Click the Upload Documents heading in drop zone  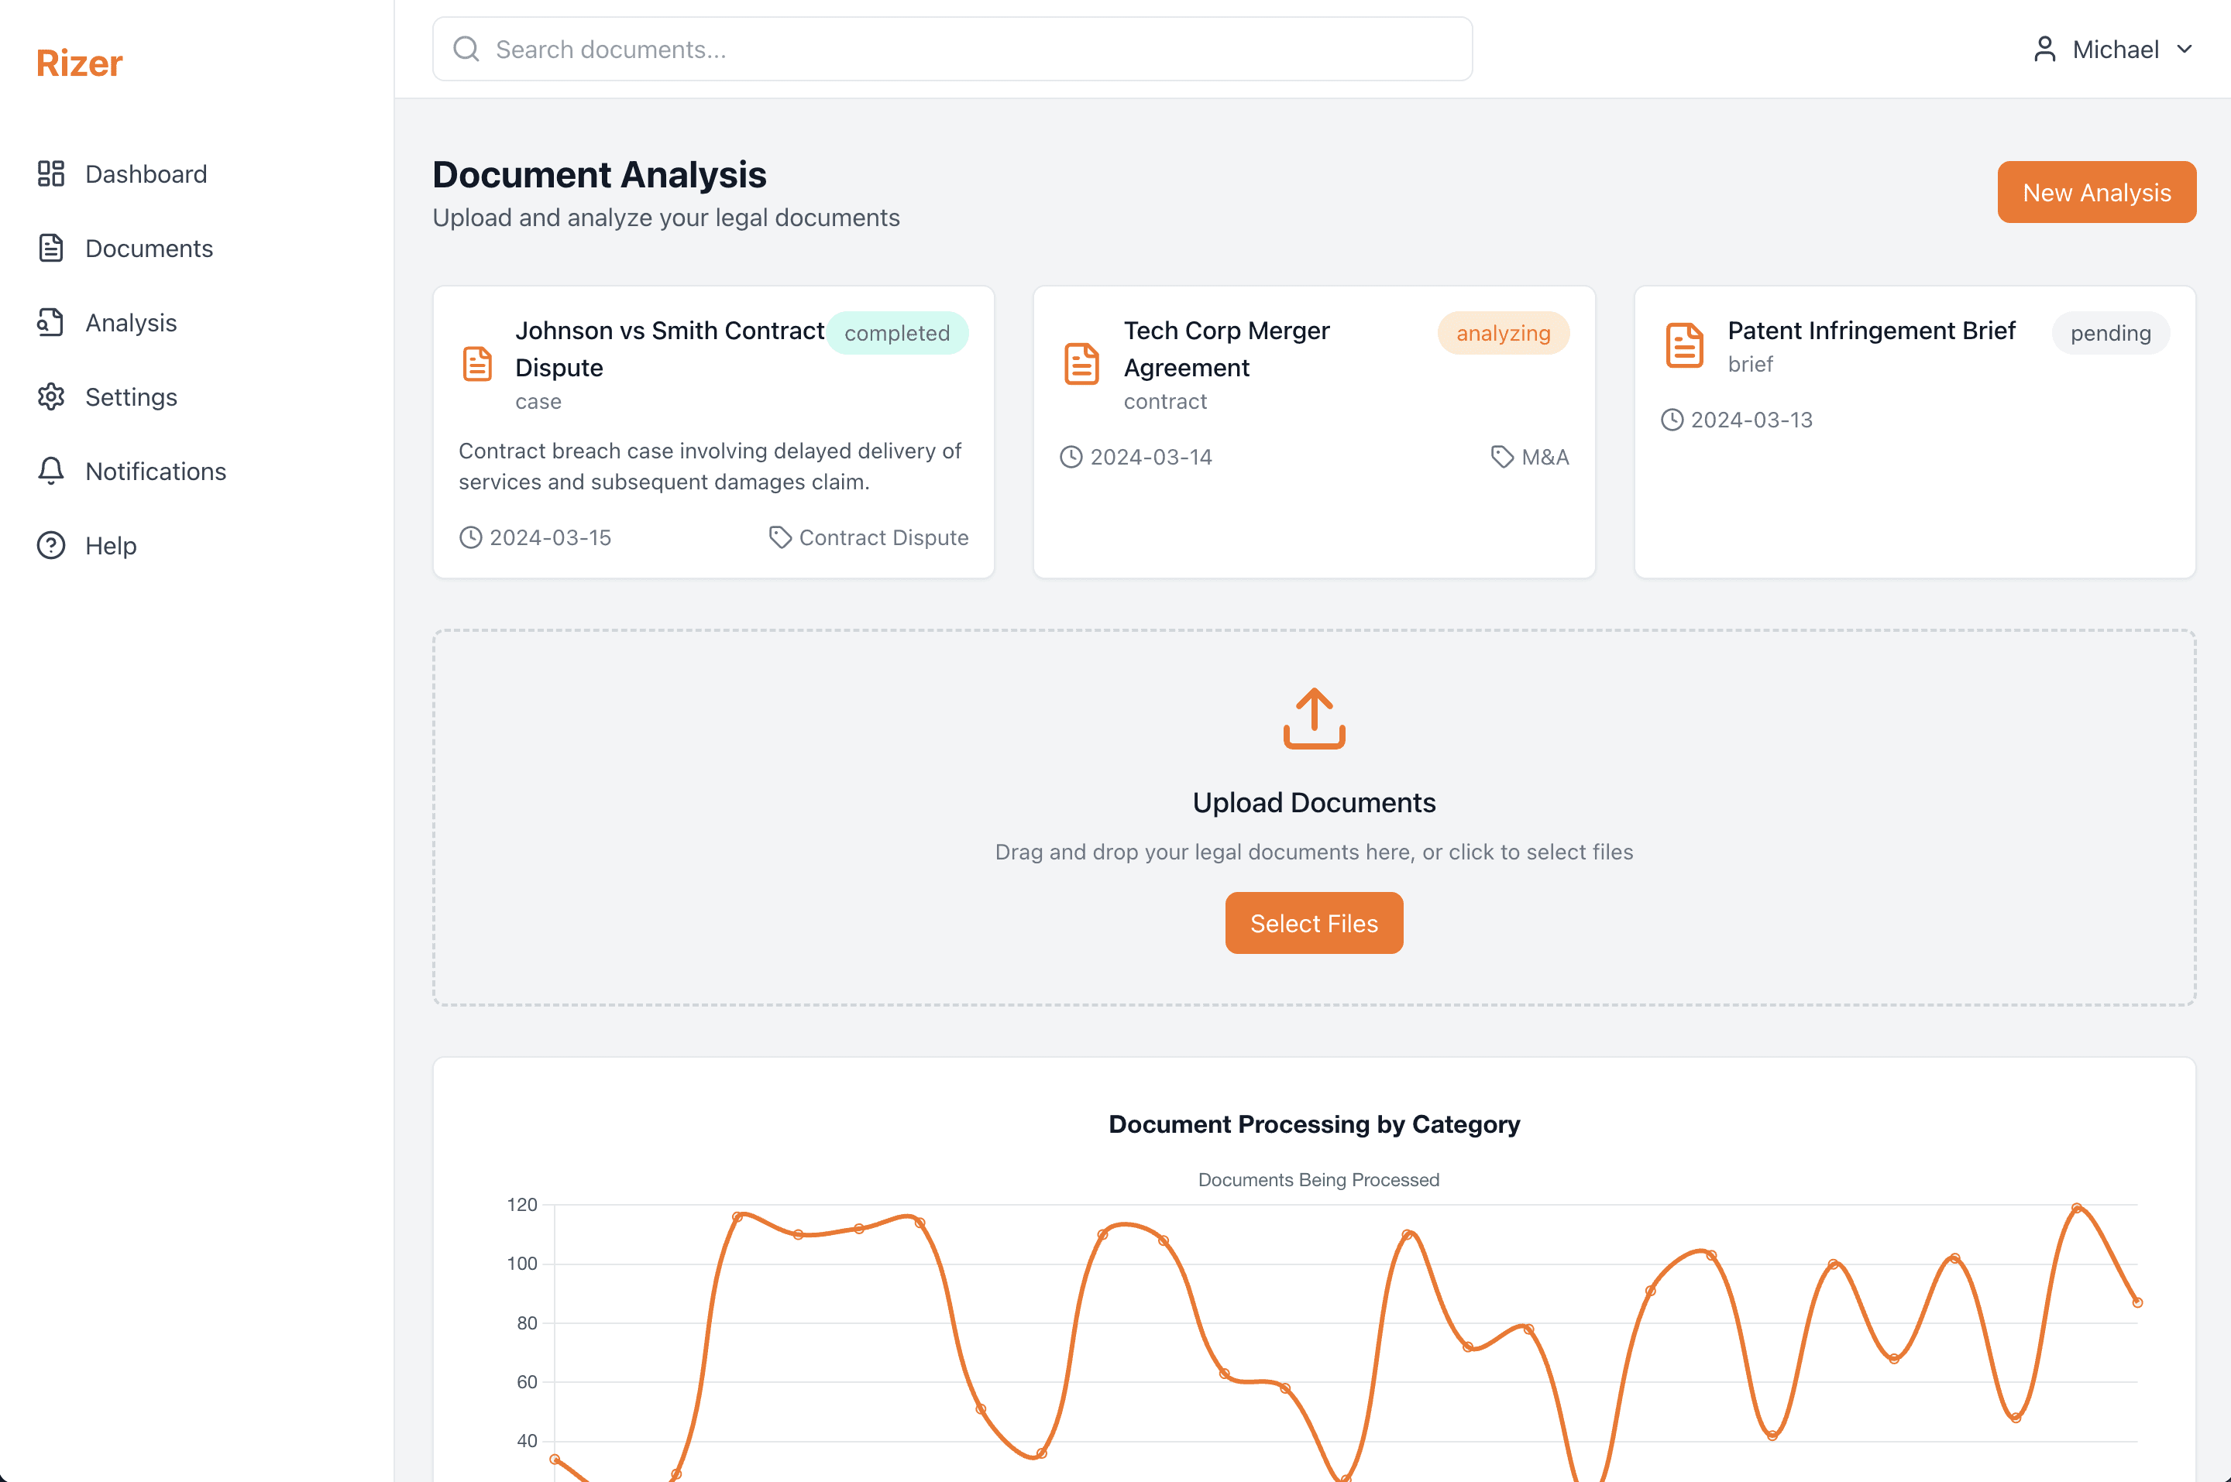(1314, 802)
